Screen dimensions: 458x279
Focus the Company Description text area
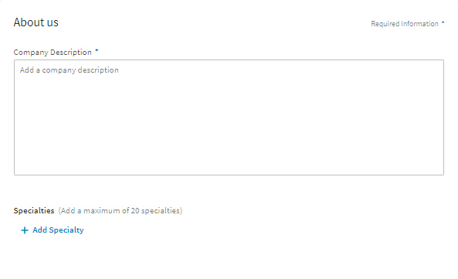(229, 117)
